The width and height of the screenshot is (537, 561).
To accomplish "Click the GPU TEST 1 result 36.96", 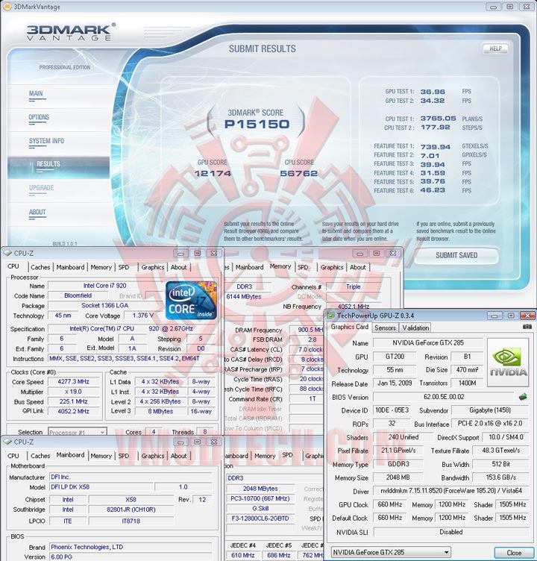I will 433,92.
